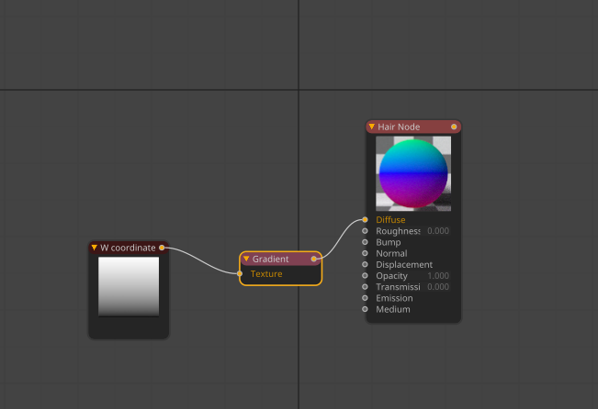This screenshot has width=598, height=409.
Task: Click the Roughness input pin
Action: click(x=365, y=231)
